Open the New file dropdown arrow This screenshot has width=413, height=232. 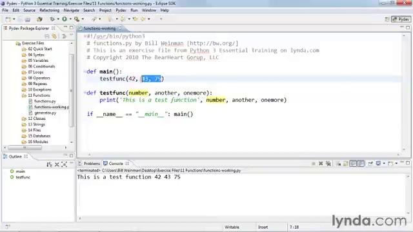pyautogui.click(x=14, y=19)
